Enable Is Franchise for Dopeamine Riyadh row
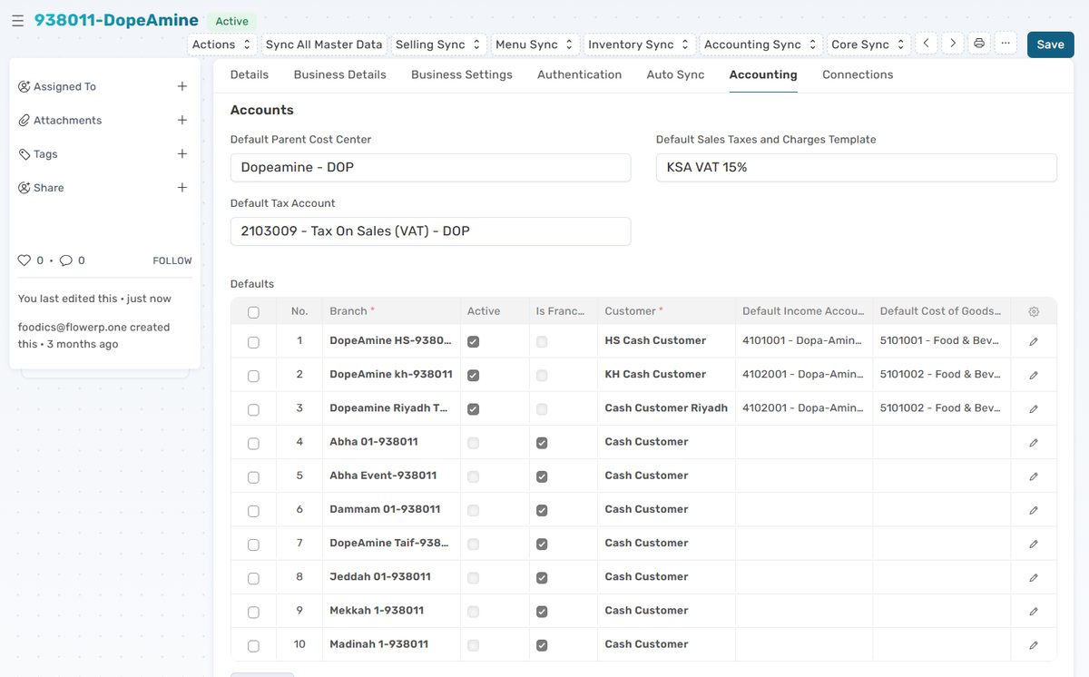Image resolution: width=1089 pixels, height=677 pixels. 541,407
